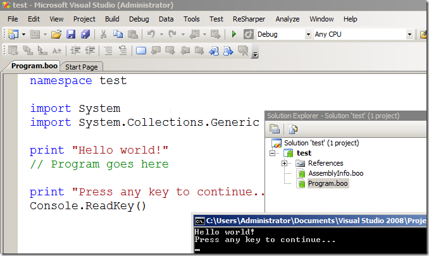Open the Tools menu
The height and width of the screenshot is (256, 429).
[192, 19]
